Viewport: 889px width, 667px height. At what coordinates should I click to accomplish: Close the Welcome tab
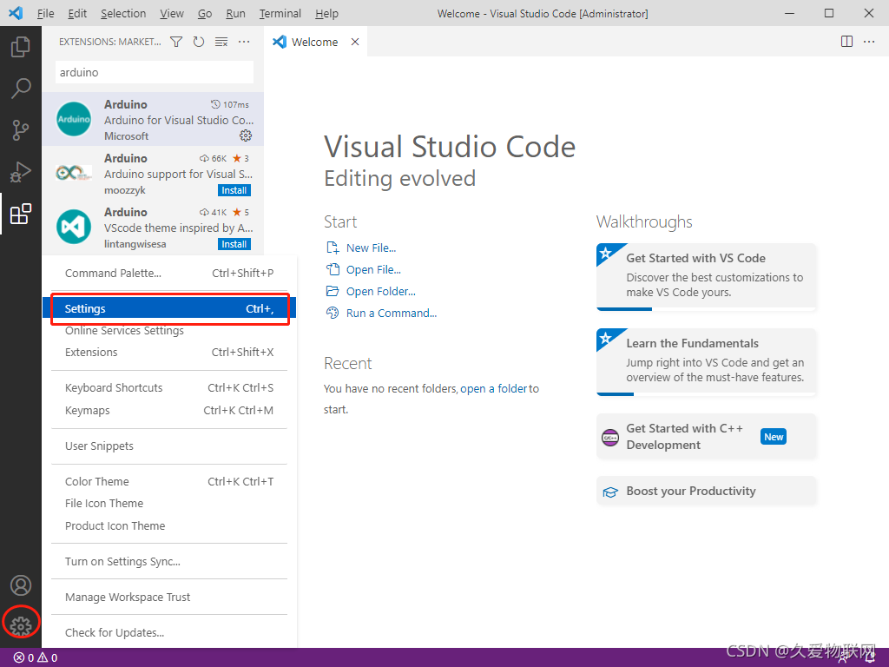355,42
